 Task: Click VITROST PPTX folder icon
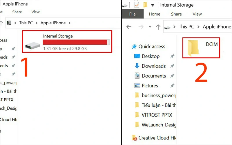click(x=137, y=115)
